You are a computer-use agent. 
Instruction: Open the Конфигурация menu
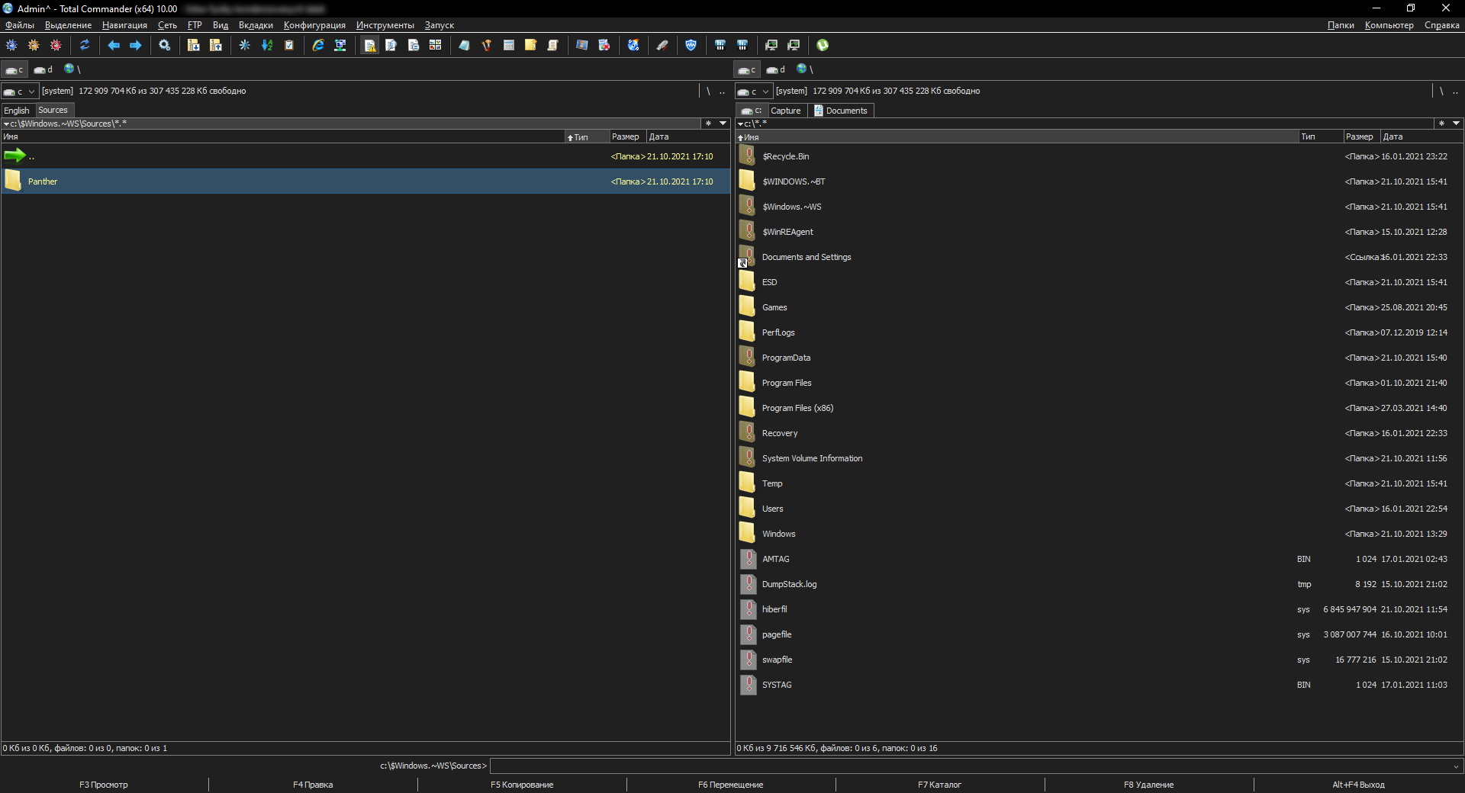[x=314, y=25]
